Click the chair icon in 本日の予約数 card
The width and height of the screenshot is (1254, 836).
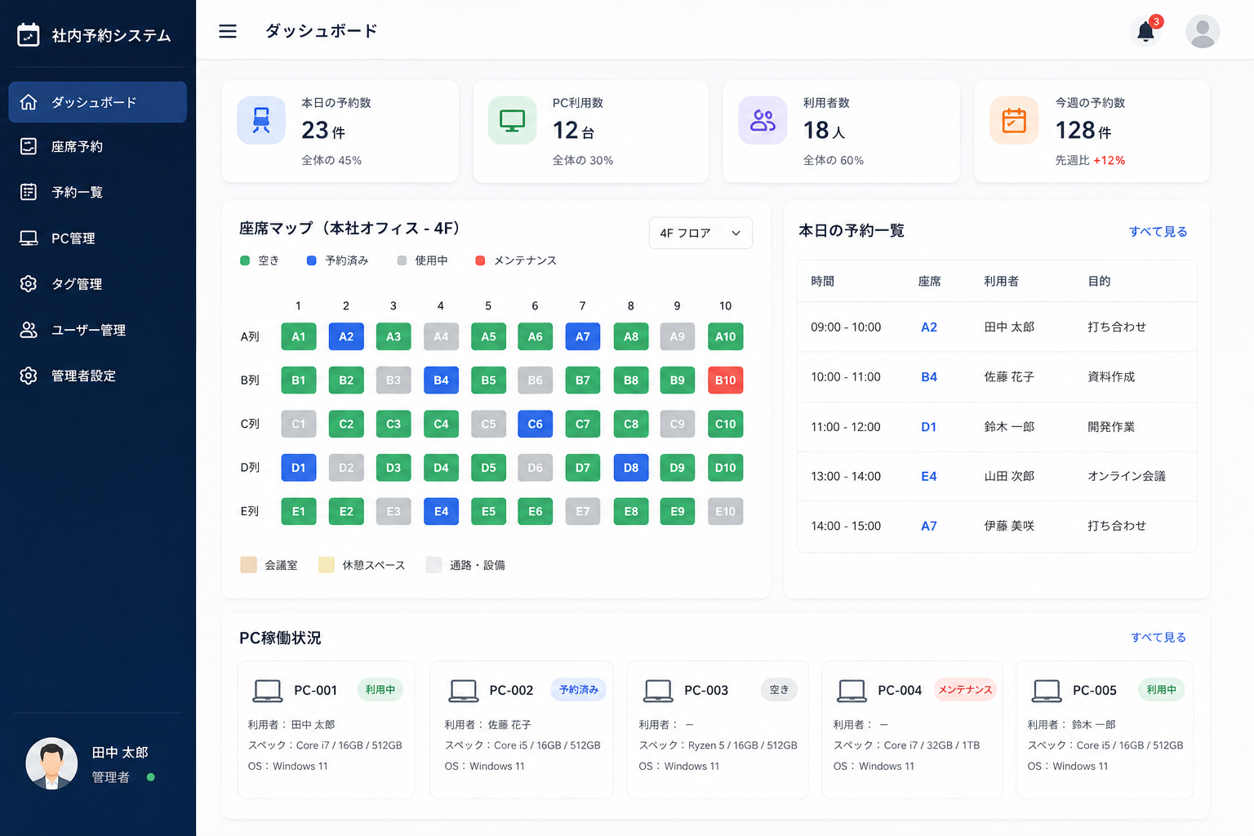click(x=261, y=120)
